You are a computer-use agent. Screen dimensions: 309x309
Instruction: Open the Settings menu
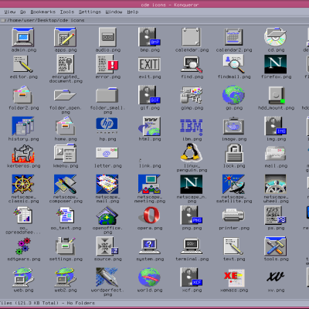90,12
